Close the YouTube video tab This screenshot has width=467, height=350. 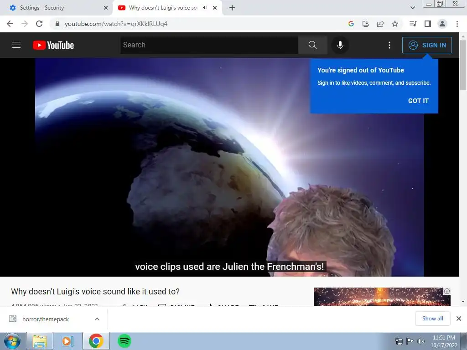[215, 8]
